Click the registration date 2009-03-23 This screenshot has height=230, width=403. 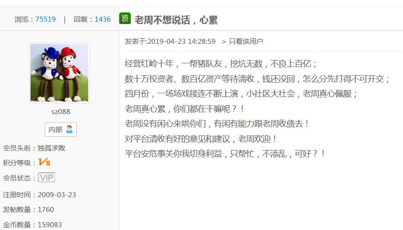coord(57,195)
